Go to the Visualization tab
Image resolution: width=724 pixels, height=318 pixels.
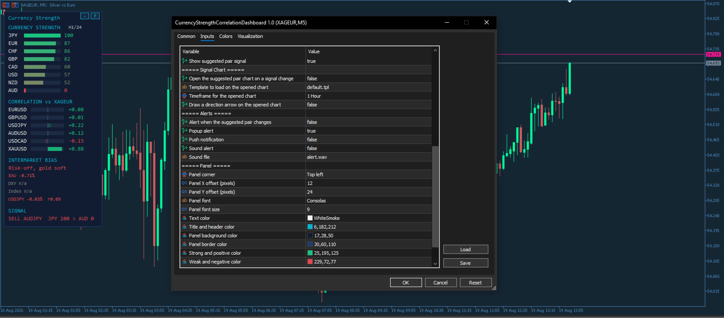click(x=250, y=36)
